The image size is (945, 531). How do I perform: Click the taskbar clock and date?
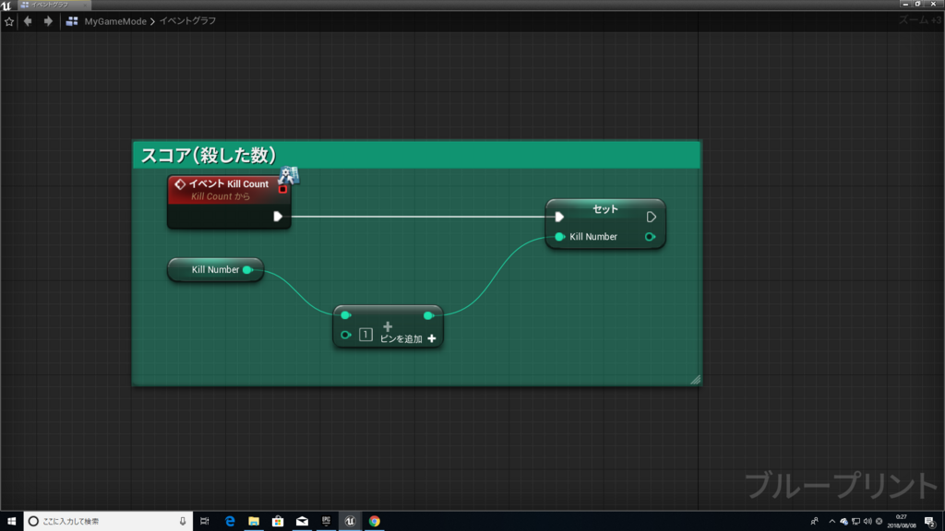pos(901,522)
